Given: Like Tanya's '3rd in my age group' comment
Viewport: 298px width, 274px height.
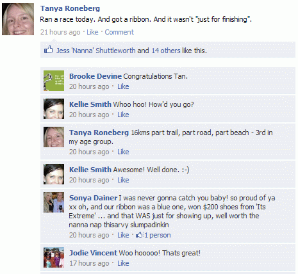Looking at the screenshot, I should tap(123, 152).
